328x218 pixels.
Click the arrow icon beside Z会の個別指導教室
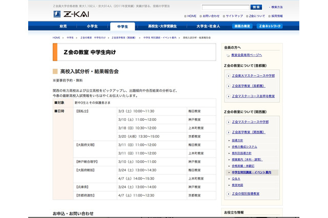(229, 194)
